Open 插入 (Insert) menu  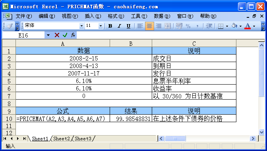pyautogui.click(x=93, y=16)
